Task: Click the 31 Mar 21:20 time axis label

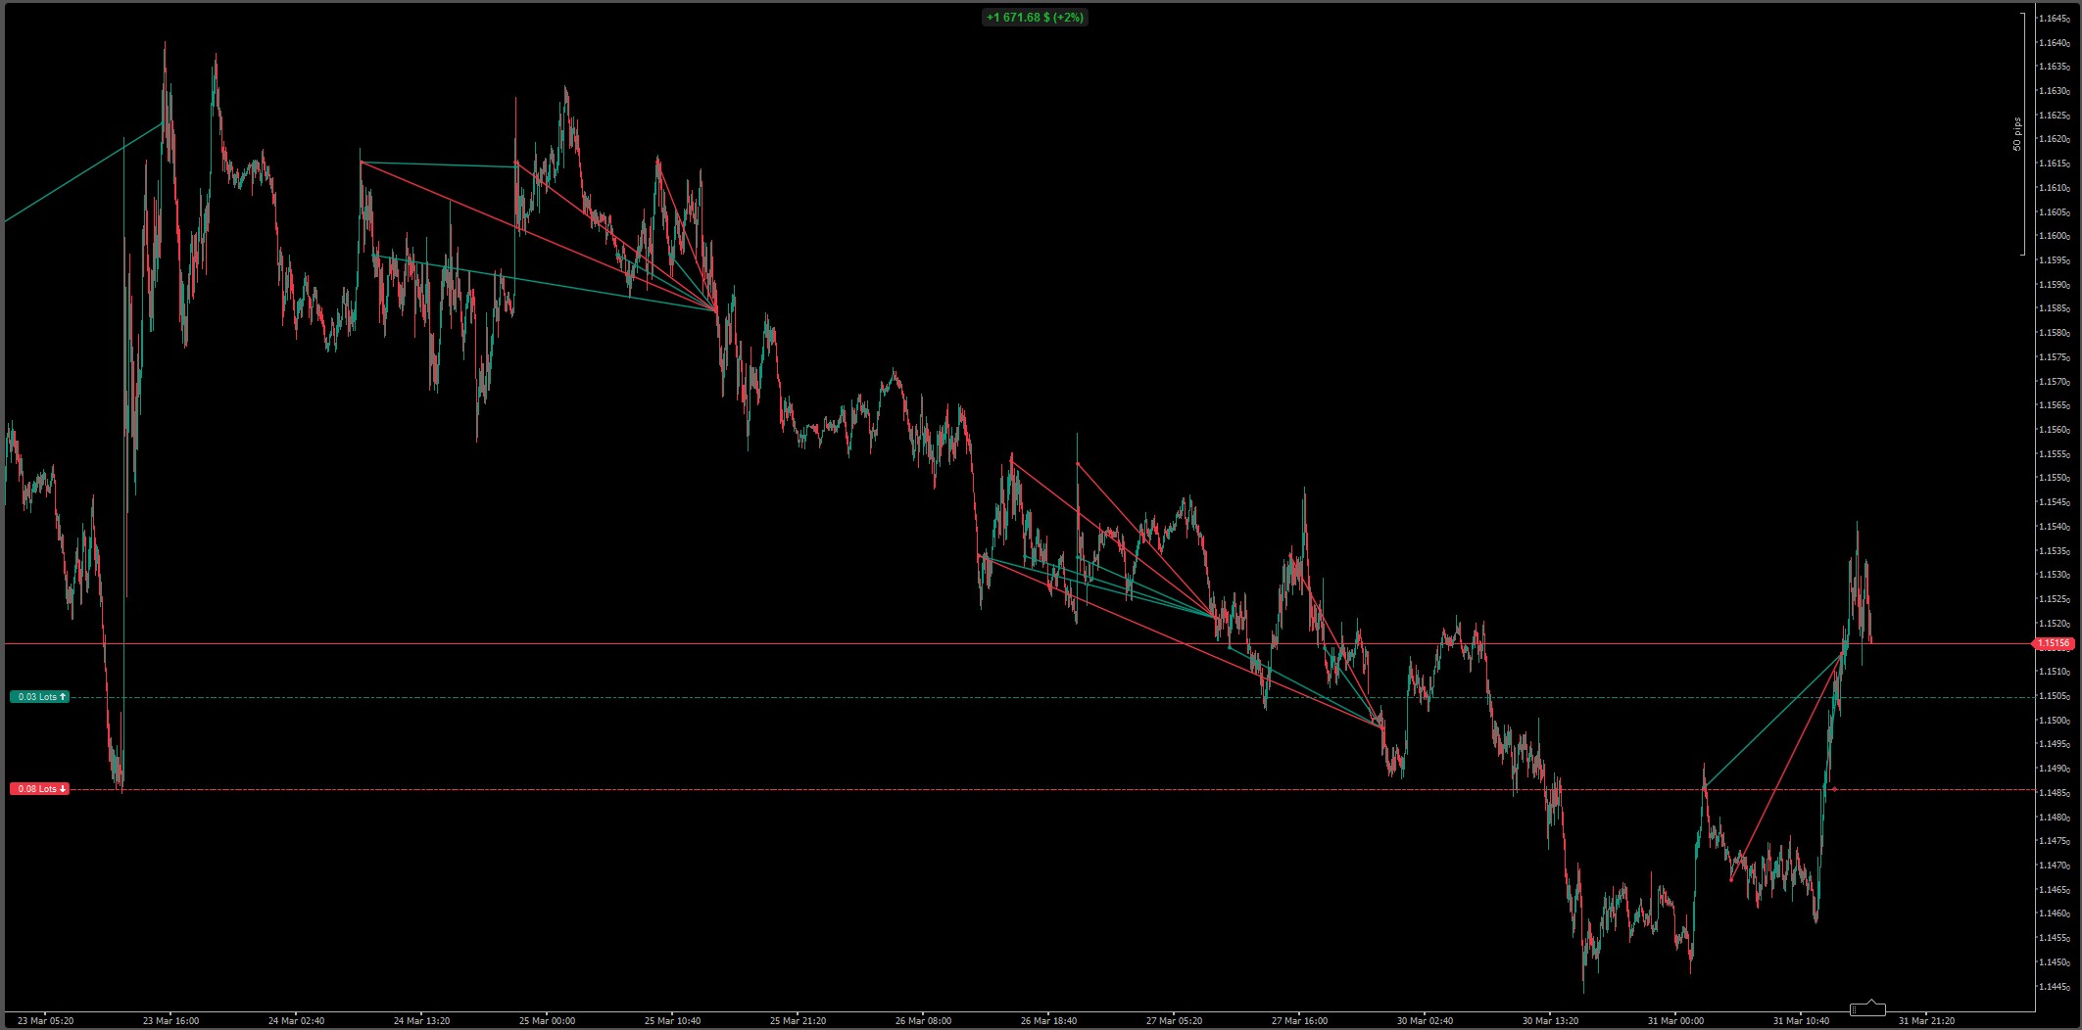Action: coord(1926,1020)
